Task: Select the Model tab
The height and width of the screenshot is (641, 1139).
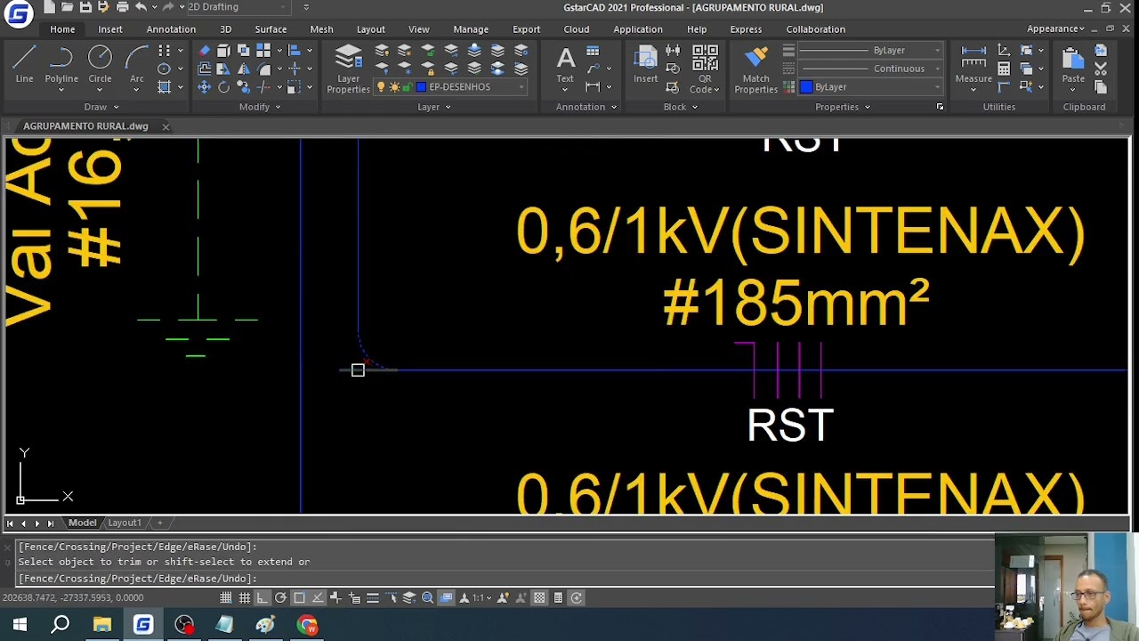Action: (x=82, y=523)
